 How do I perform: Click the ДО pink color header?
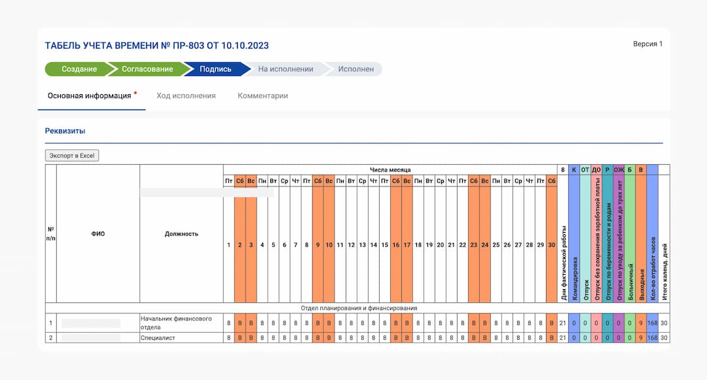click(x=596, y=170)
